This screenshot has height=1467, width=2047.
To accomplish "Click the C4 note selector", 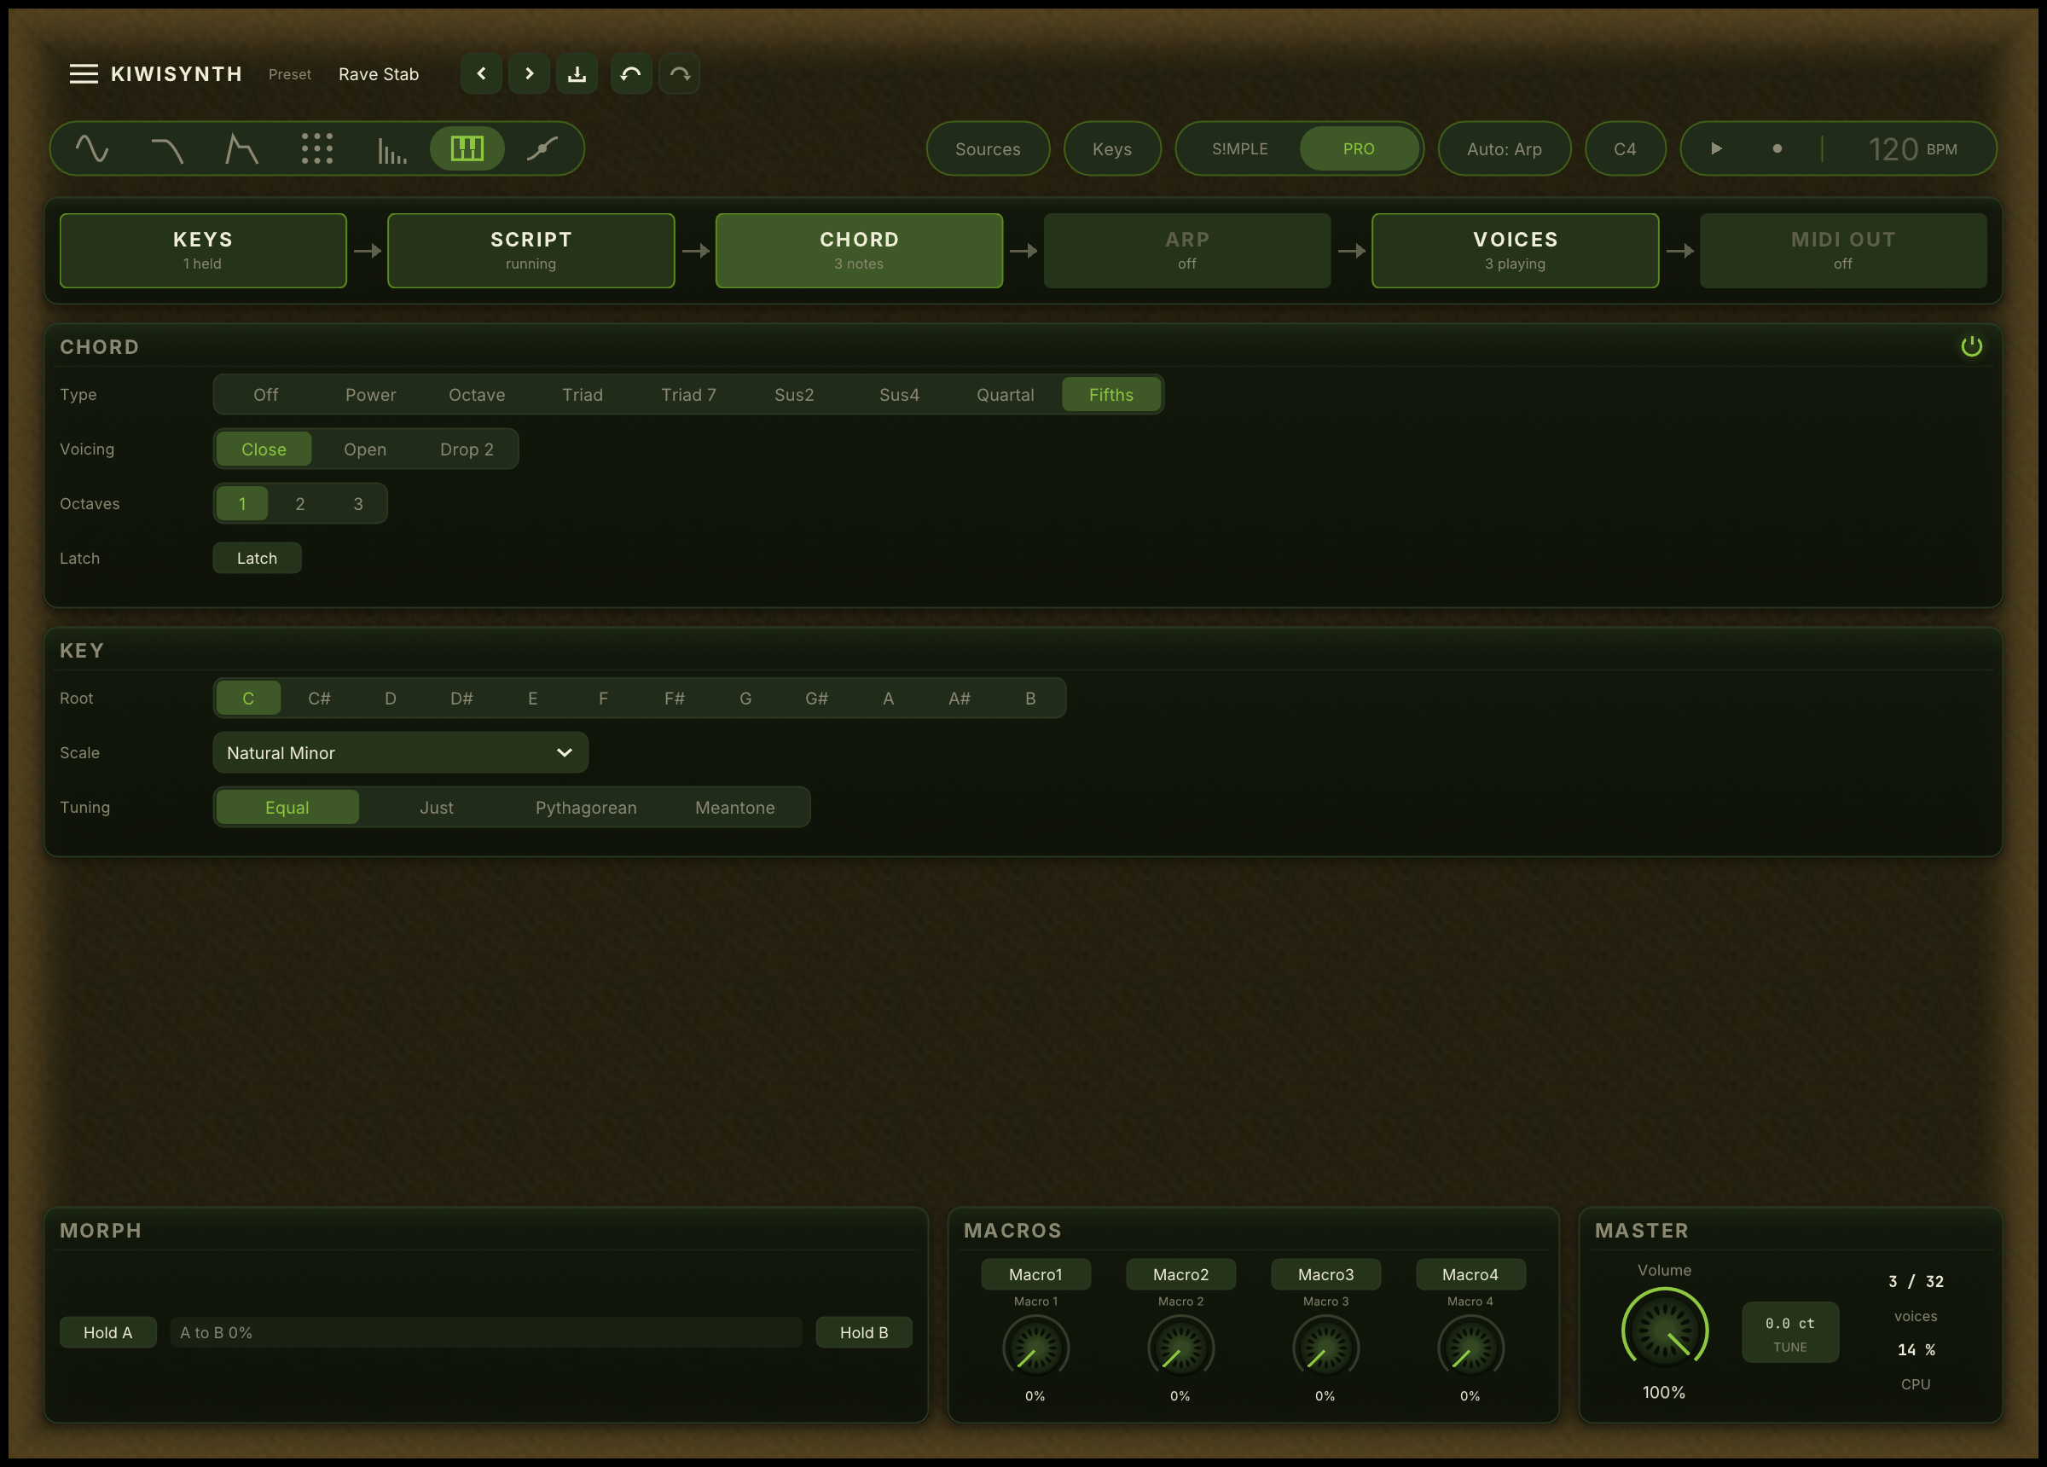I will pyautogui.click(x=1626, y=149).
